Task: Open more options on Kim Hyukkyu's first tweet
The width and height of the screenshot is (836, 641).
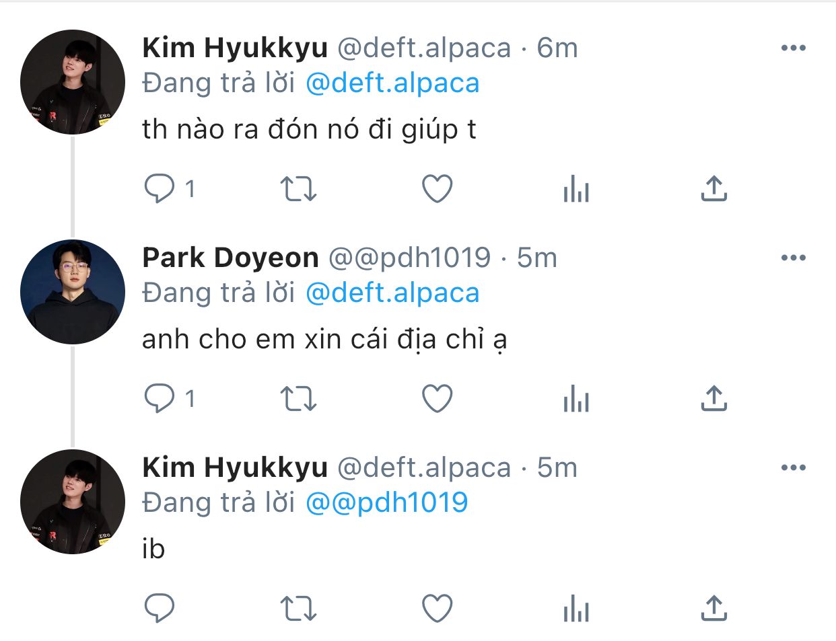Action: [793, 48]
